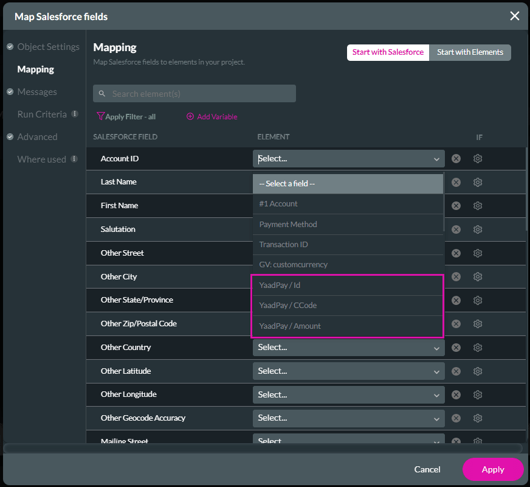Choose YaadPay / Amount from the list
Screen dimensions: 530x487
click(x=290, y=326)
